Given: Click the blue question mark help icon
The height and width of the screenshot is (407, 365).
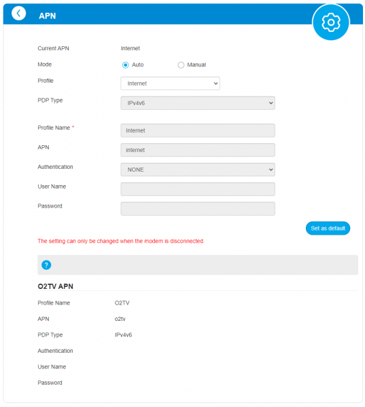Looking at the screenshot, I should coord(46,265).
